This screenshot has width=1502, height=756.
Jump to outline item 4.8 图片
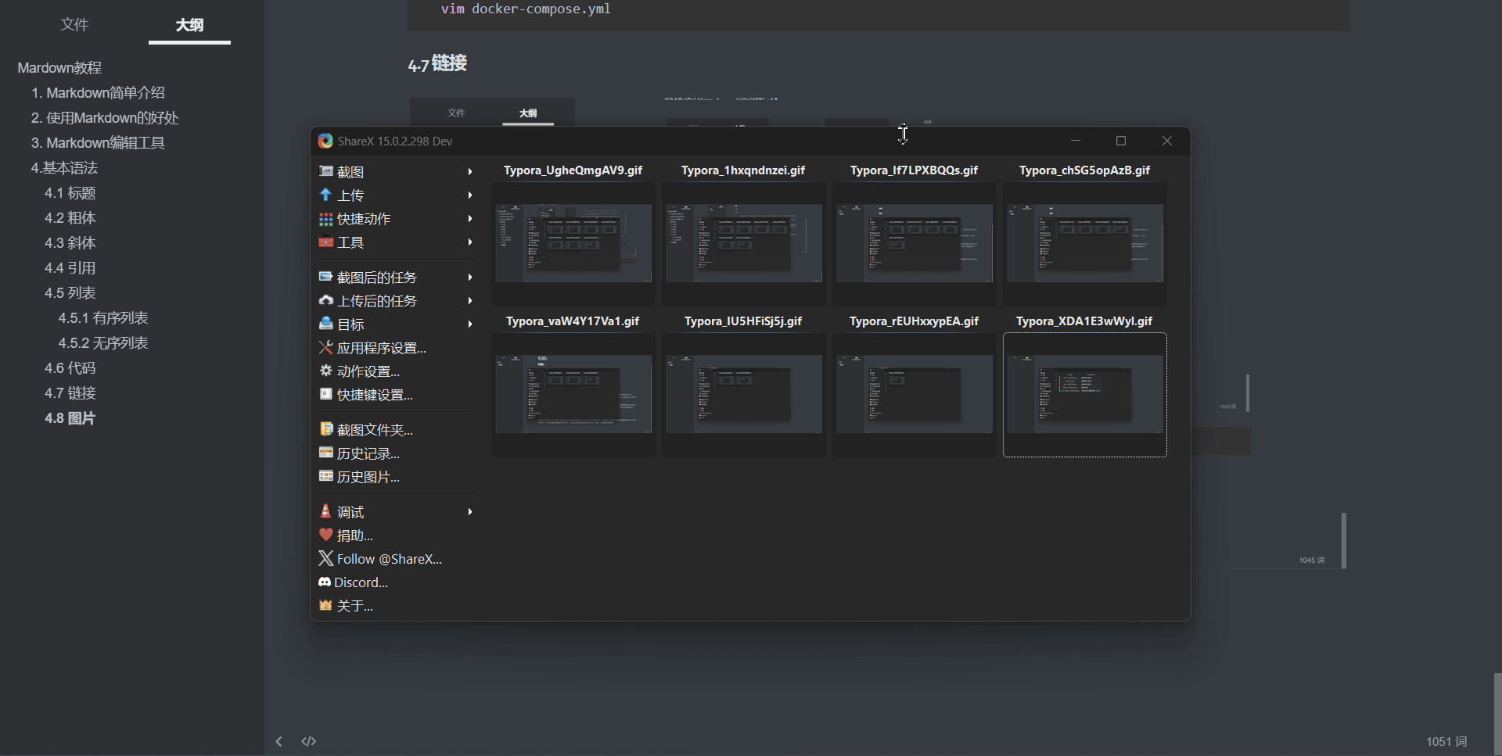[x=70, y=418]
